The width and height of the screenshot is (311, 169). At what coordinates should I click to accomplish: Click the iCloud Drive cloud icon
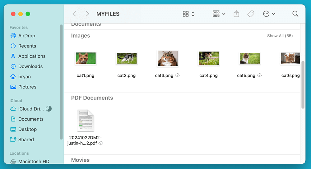13,109
